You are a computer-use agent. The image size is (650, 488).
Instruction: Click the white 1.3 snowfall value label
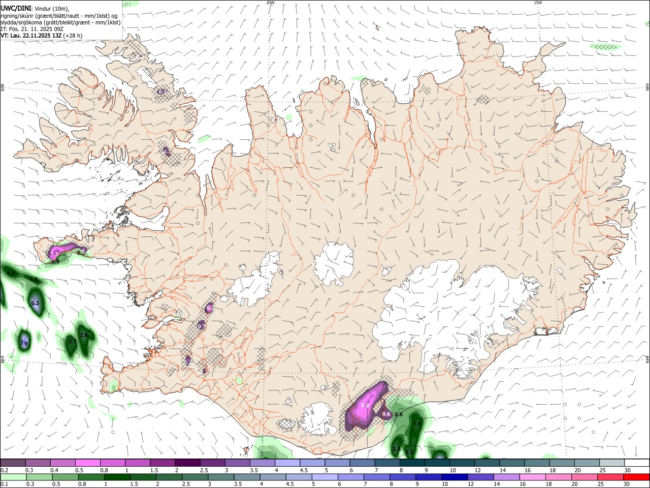click(54, 253)
